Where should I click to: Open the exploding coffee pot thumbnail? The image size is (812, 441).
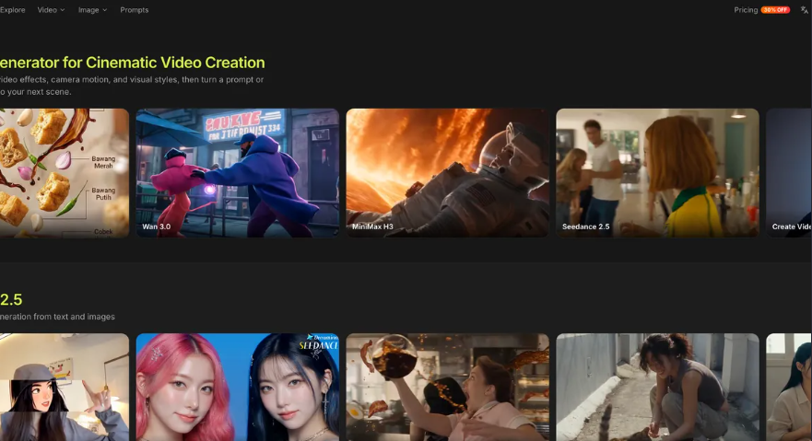coord(447,388)
